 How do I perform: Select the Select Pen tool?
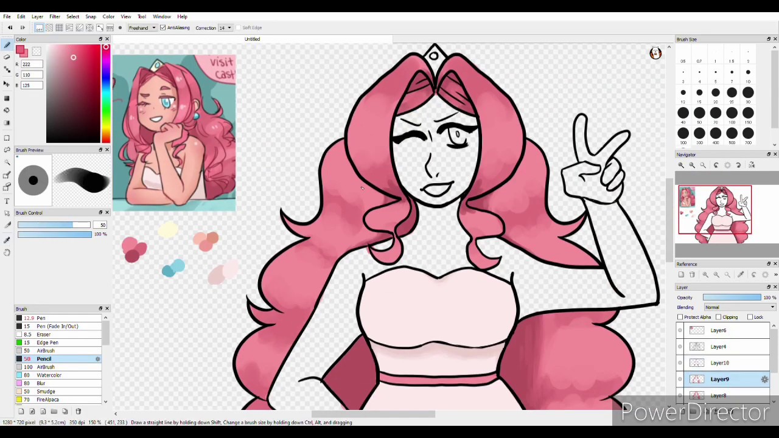click(x=7, y=175)
